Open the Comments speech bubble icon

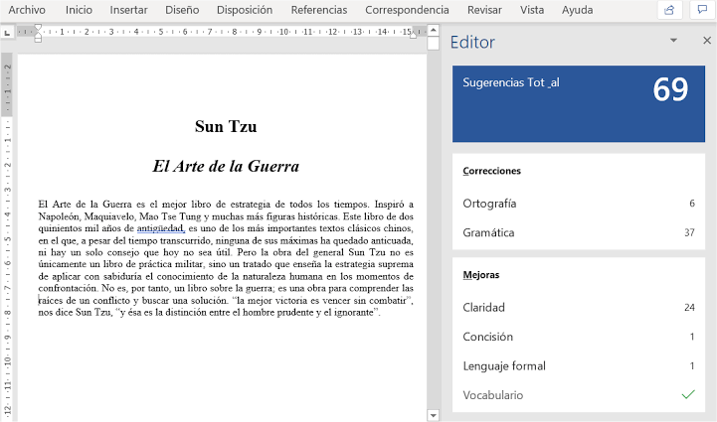[x=702, y=10]
